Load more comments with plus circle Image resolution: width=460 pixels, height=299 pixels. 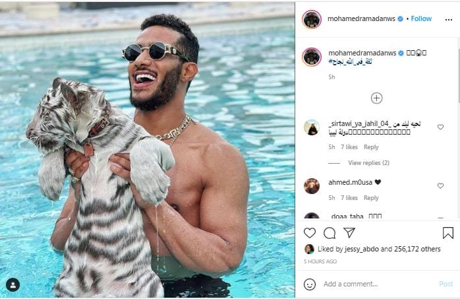[376, 98]
